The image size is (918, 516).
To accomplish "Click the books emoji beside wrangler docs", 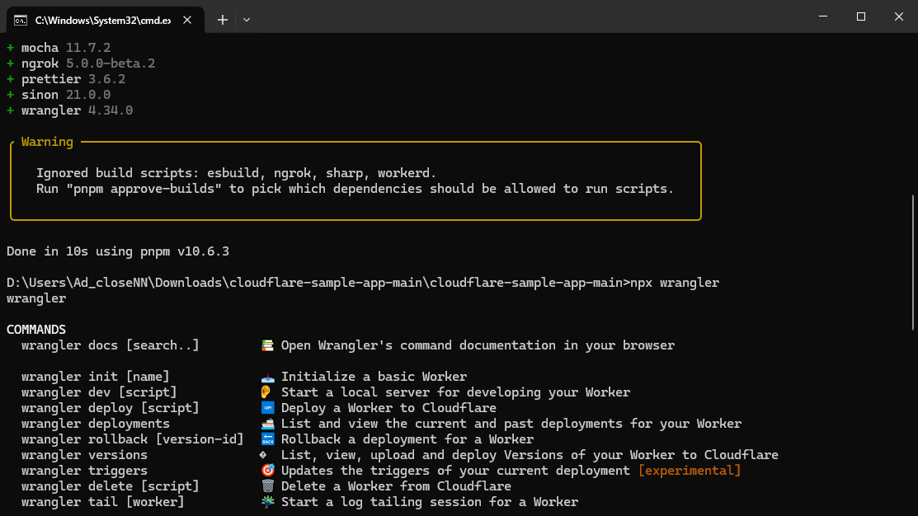I will click(x=267, y=345).
